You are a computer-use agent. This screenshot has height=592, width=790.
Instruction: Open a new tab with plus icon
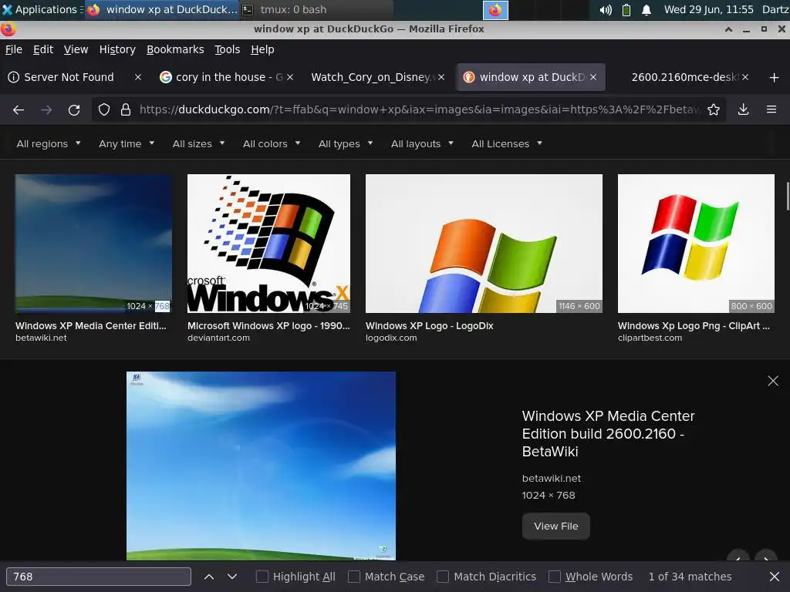click(775, 78)
